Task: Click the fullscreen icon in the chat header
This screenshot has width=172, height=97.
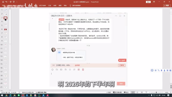Action: (x=120, y=16)
